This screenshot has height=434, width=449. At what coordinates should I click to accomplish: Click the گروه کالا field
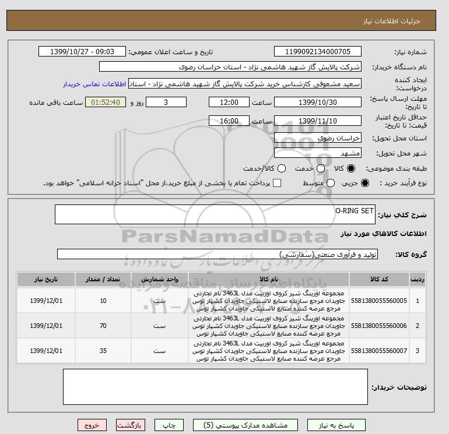(x=218, y=254)
